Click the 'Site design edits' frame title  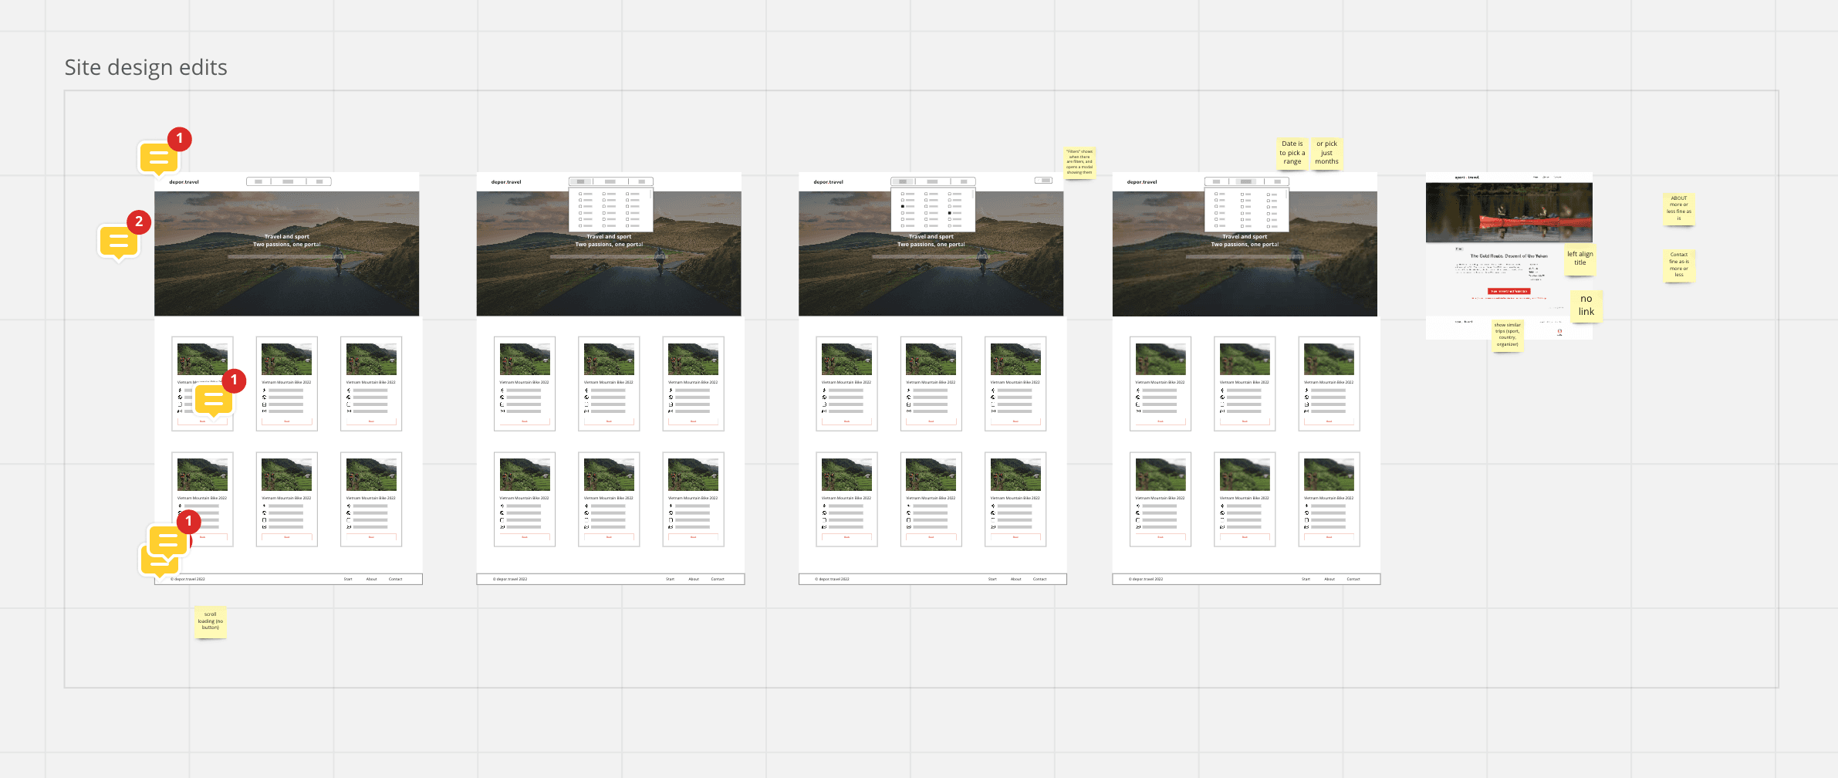pos(146,68)
